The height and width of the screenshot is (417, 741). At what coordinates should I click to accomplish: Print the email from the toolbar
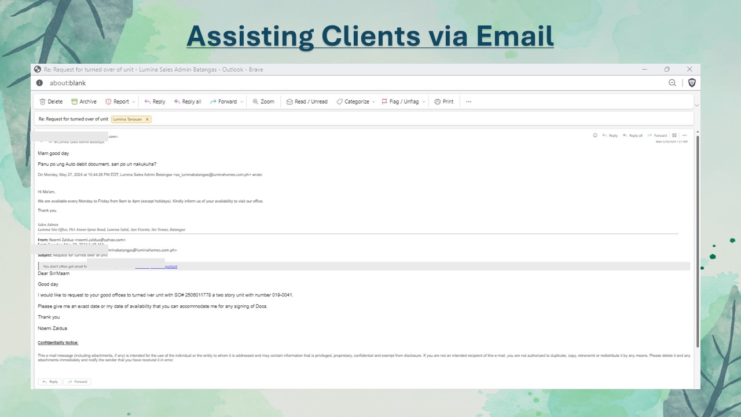click(x=444, y=101)
